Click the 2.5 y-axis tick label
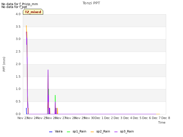183x137 pixels. 18,52
